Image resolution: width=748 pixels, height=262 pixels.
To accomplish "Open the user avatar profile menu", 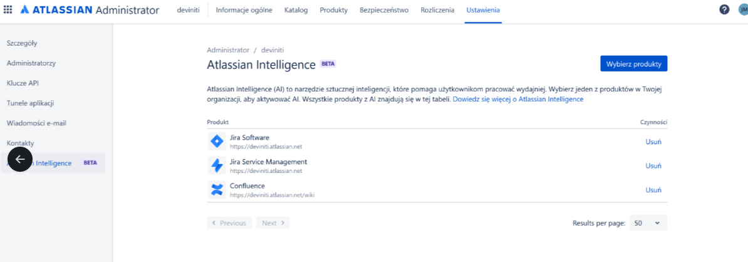I will [x=743, y=9].
